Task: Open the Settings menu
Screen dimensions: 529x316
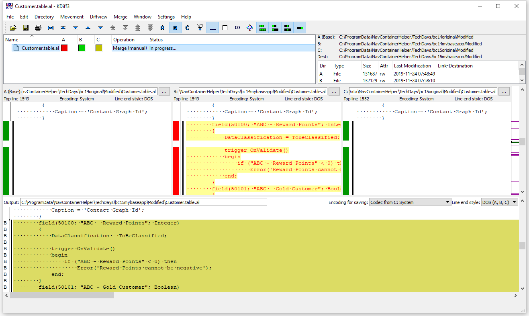Action: [166, 17]
